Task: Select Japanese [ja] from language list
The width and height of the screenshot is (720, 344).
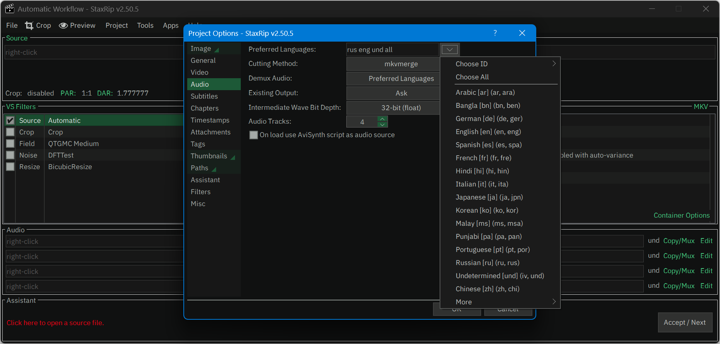Action: pyautogui.click(x=489, y=197)
